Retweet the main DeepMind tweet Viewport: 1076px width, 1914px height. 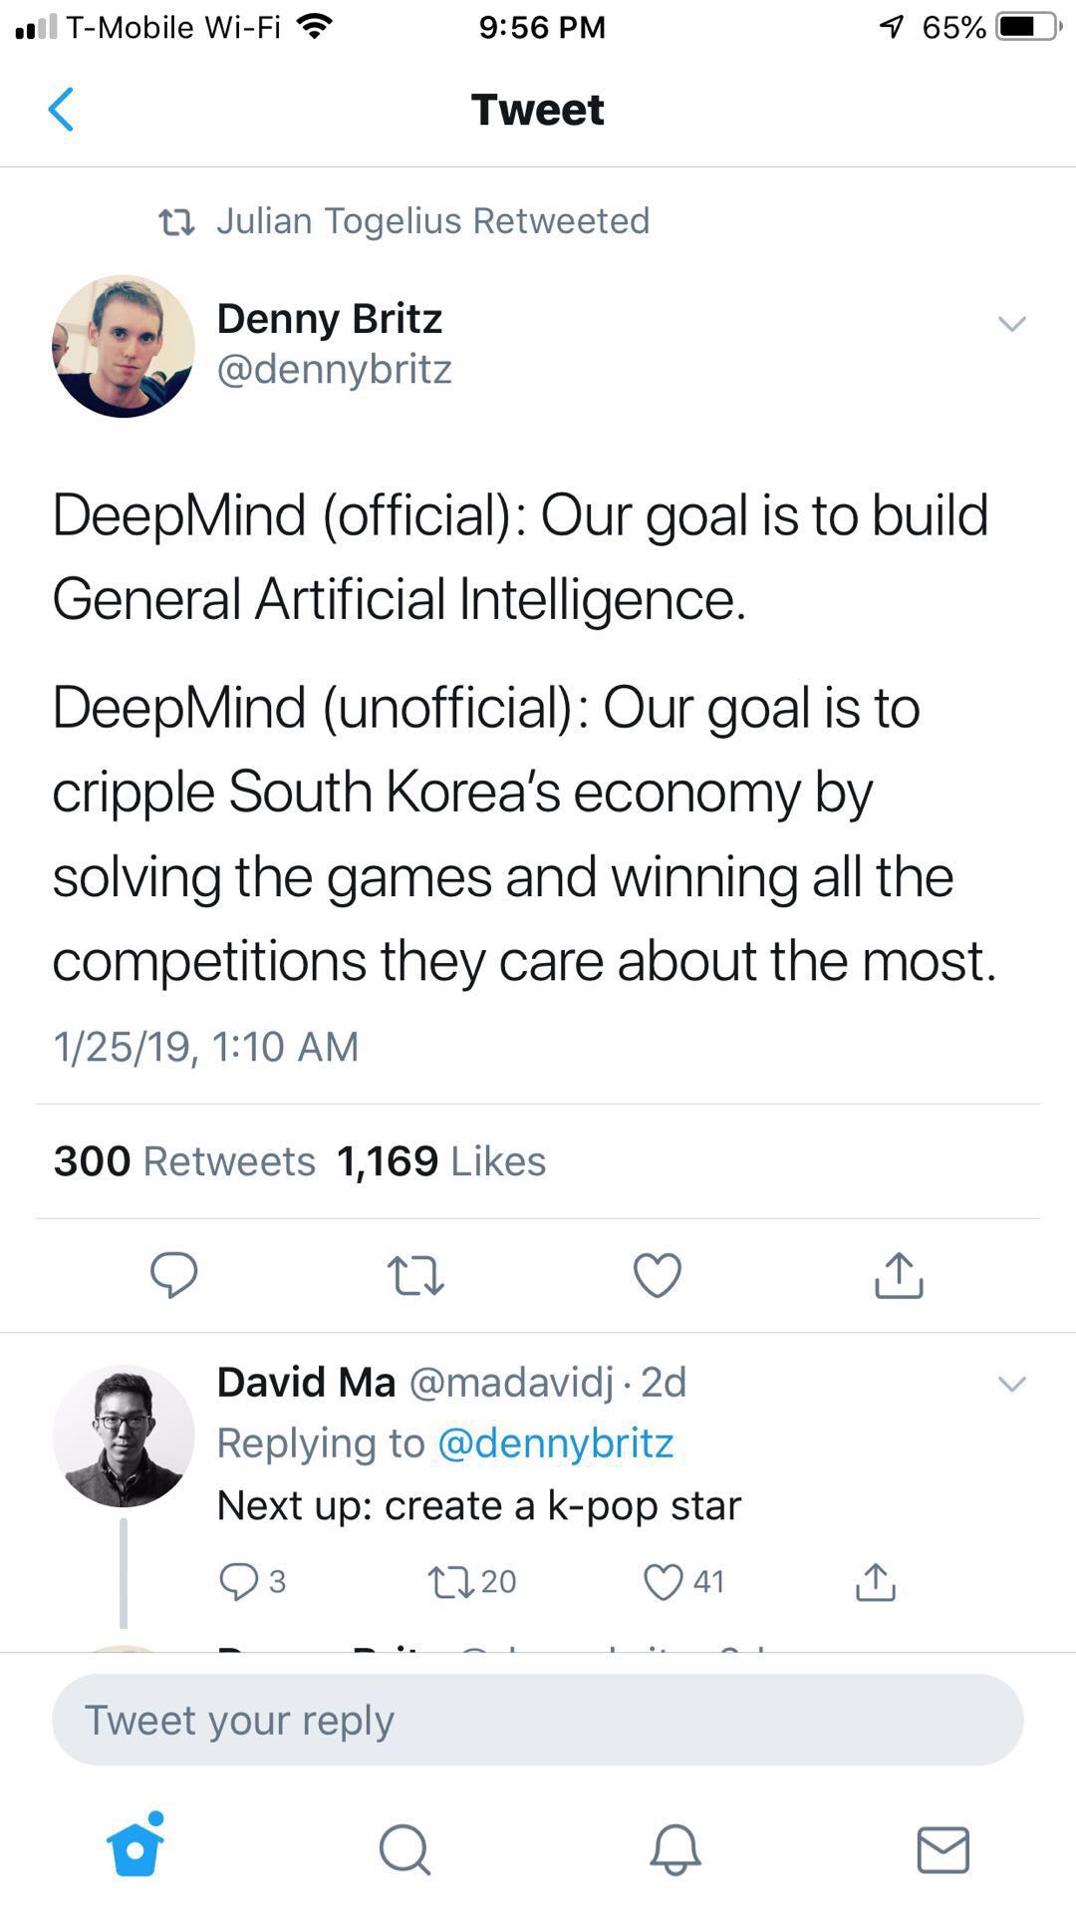pyautogui.click(x=414, y=1275)
